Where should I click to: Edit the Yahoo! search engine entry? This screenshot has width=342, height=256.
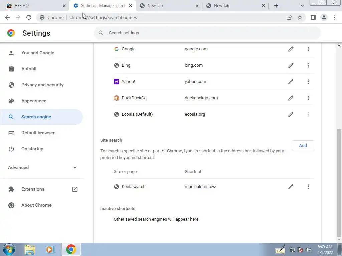[291, 82]
